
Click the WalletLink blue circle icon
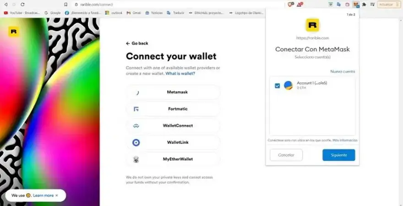click(x=136, y=143)
